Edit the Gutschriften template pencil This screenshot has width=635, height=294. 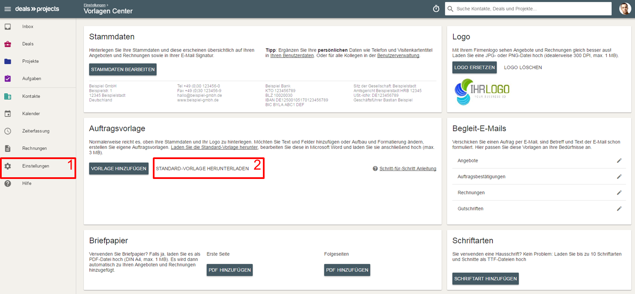pyautogui.click(x=619, y=209)
